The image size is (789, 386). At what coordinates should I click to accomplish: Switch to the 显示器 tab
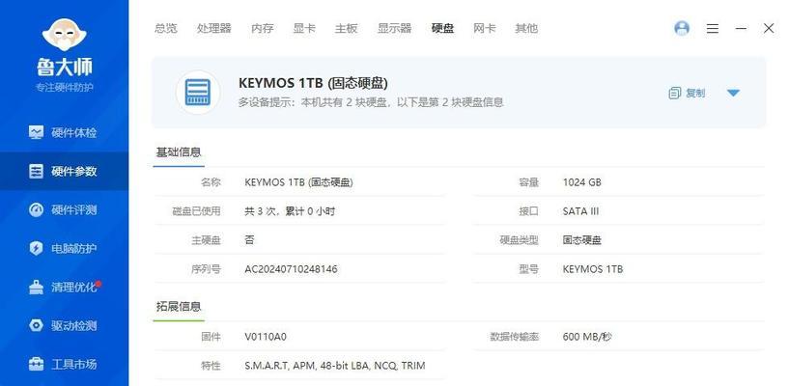(394, 29)
